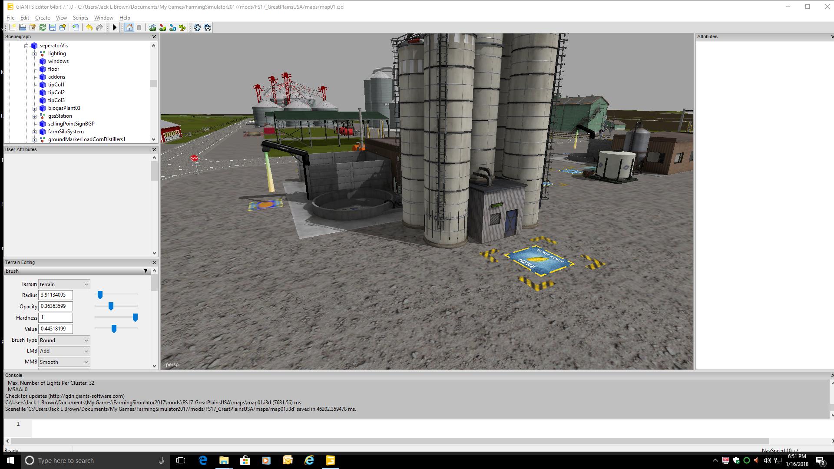Select tipCol2 in the scenegraph
This screenshot has width=834, height=469.
[56, 92]
